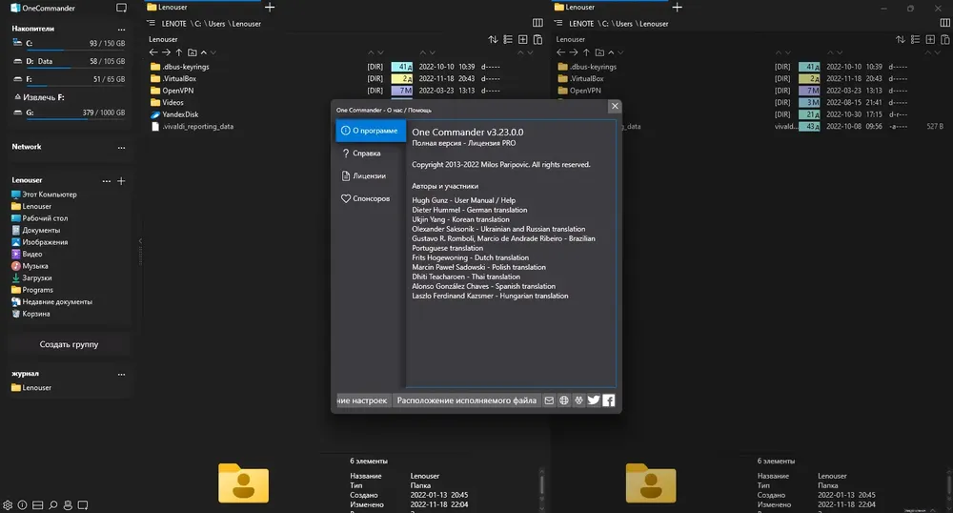Click the Создать группу button
Viewport: 953px width, 513px height.
coord(69,344)
